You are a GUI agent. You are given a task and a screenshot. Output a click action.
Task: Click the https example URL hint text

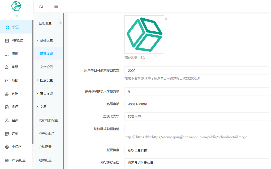coord(186,137)
